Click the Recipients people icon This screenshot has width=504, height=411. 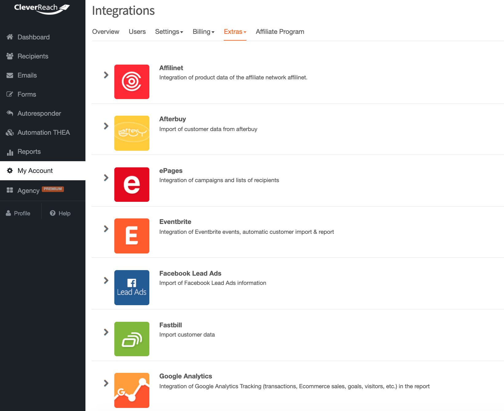click(x=10, y=56)
